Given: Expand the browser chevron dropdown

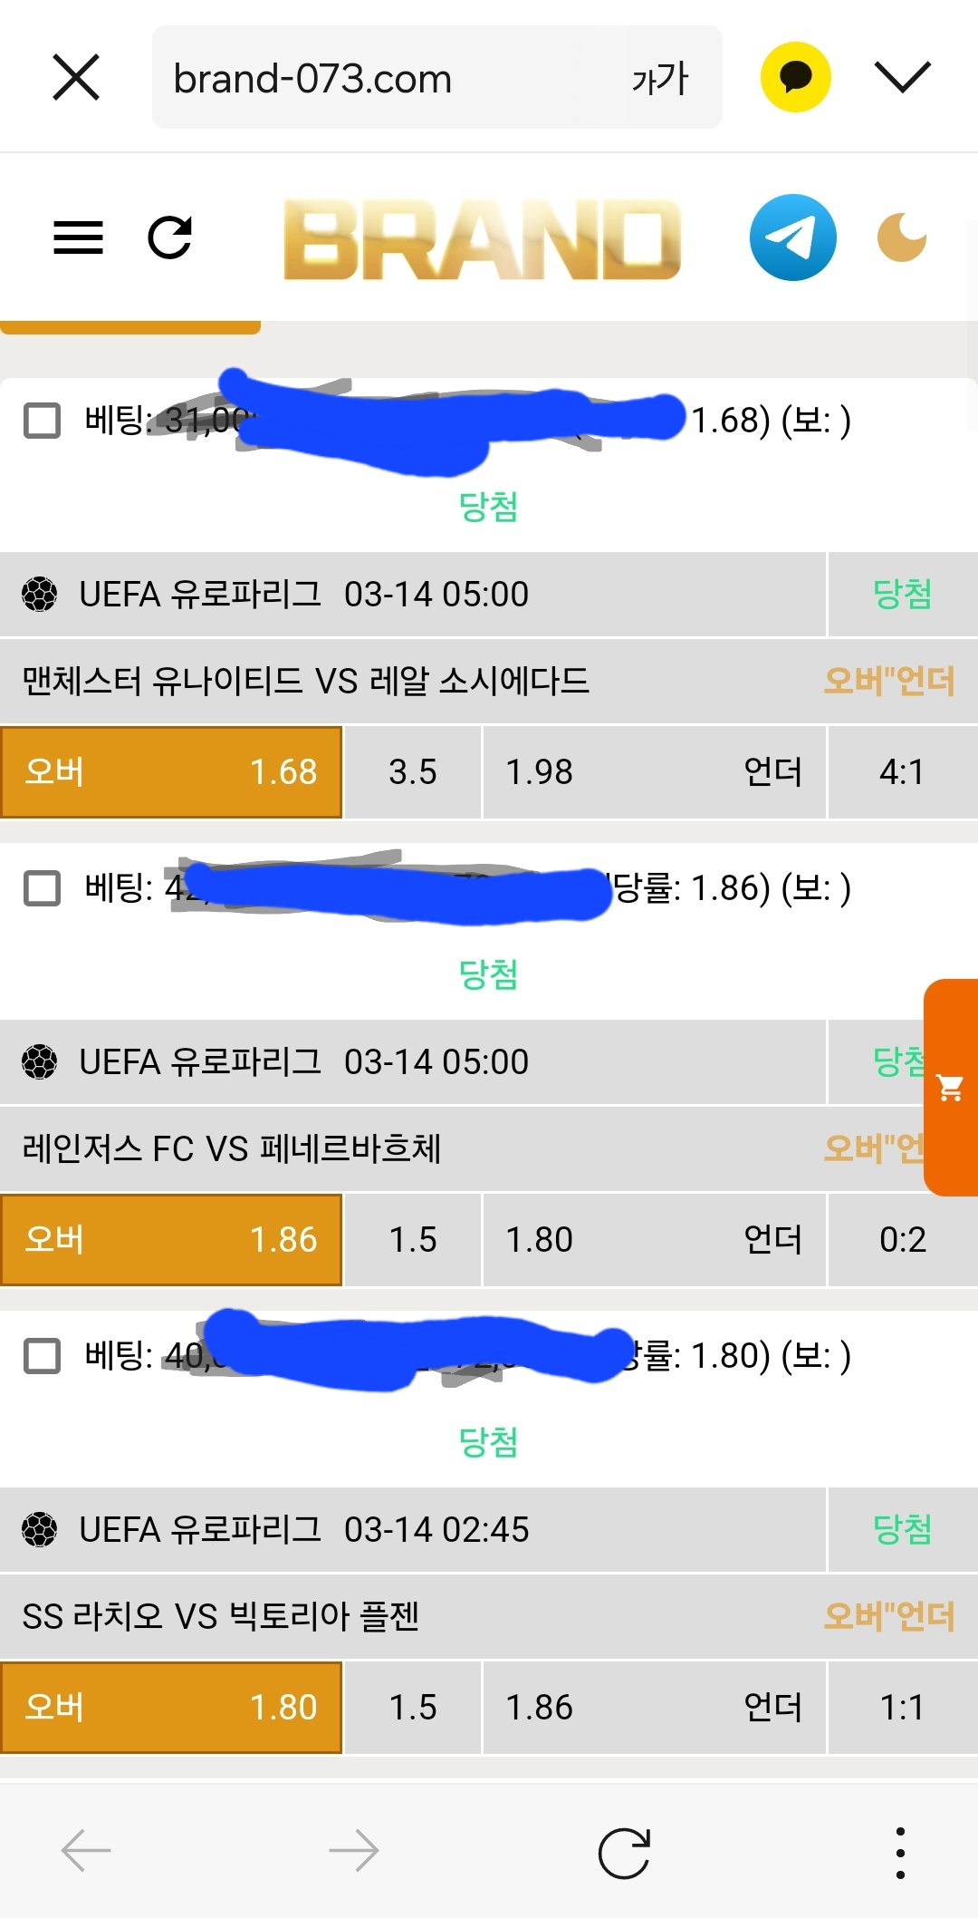Looking at the screenshot, I should [x=902, y=77].
